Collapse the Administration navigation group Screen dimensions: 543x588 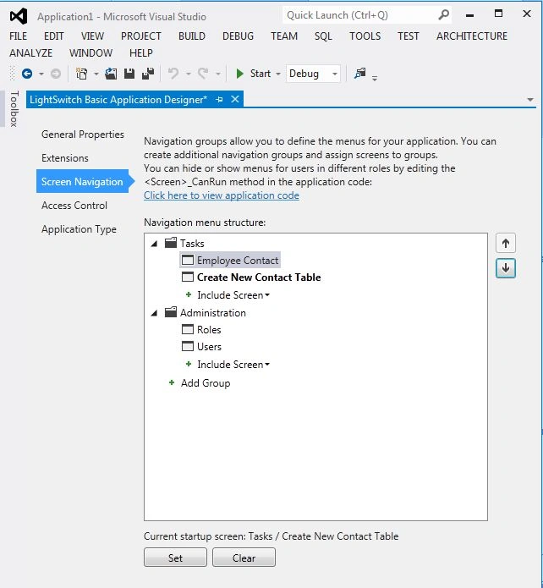pos(154,313)
